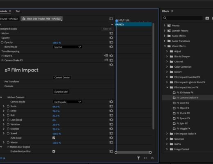Viewport: 213px width, 164px height.
Task: Click the Clear all masks button
Action: point(107,29)
